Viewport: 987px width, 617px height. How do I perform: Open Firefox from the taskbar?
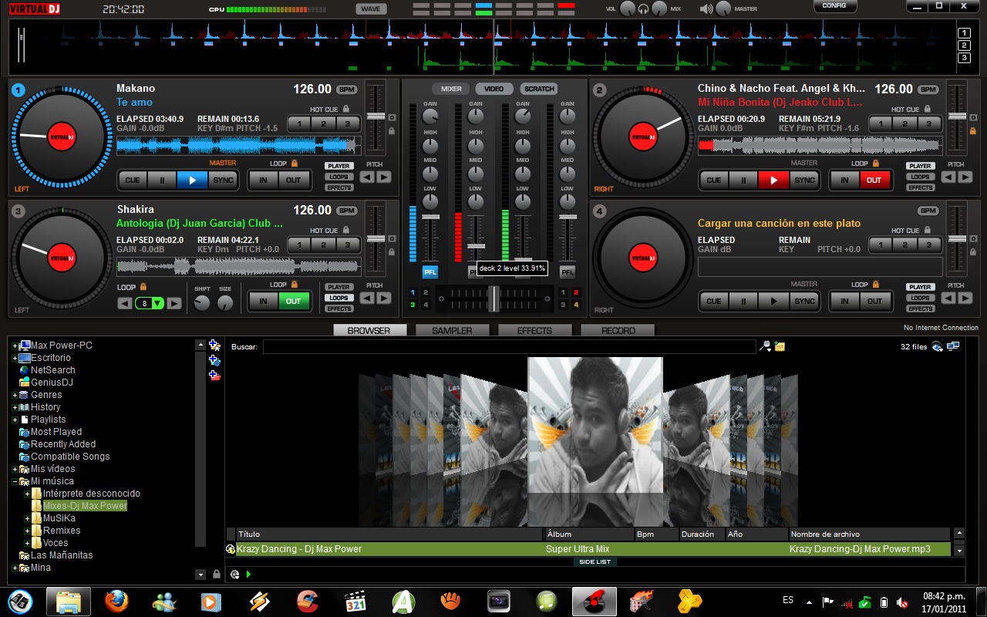coord(116,601)
